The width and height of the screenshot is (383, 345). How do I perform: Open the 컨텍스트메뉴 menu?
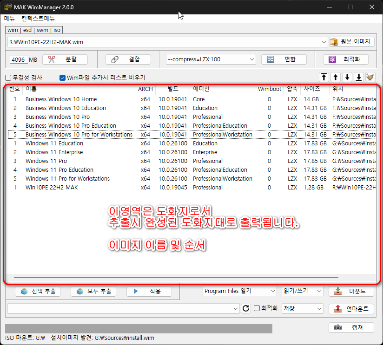(38, 19)
